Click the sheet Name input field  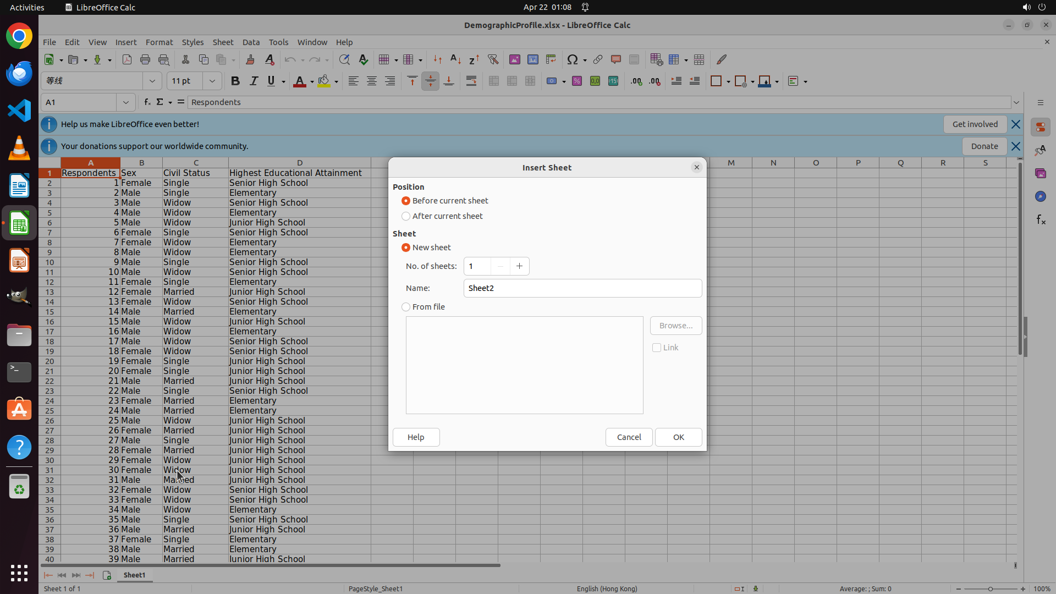pyautogui.click(x=582, y=288)
